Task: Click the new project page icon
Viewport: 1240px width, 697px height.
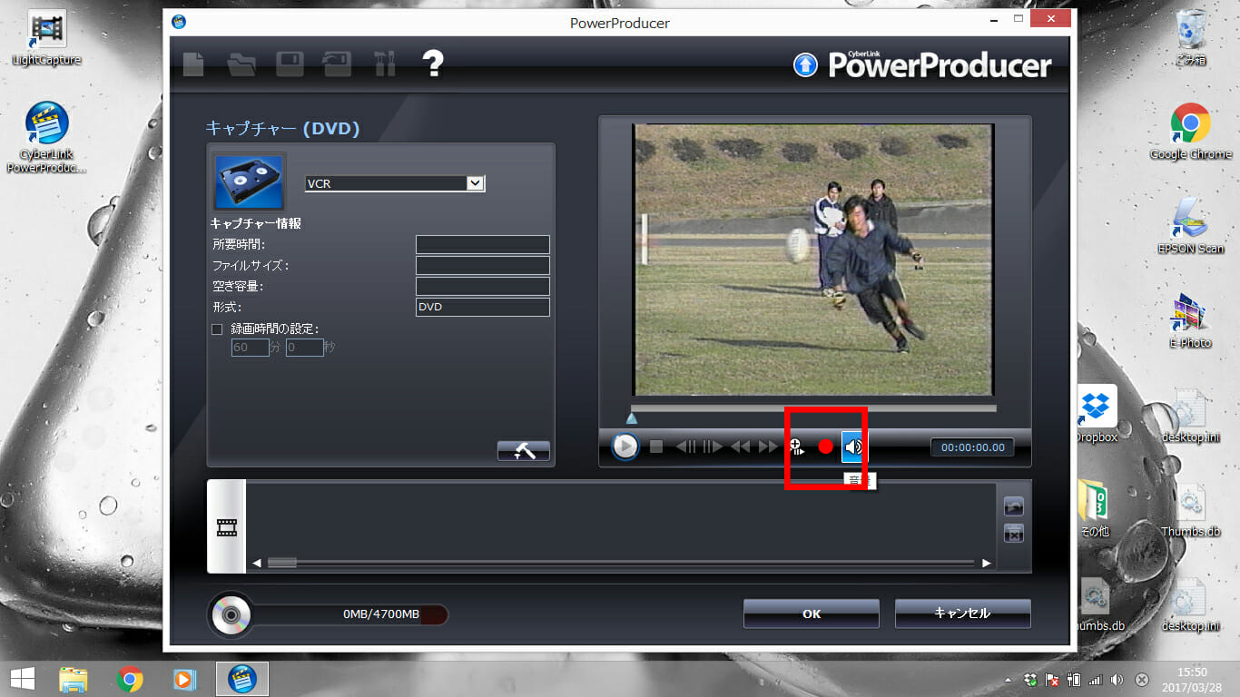Action: [193, 64]
